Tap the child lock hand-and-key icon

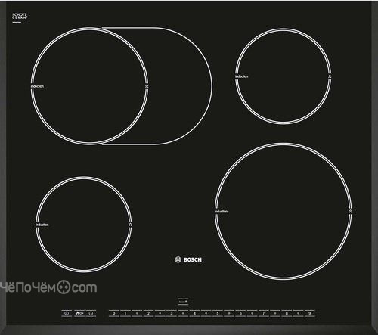79,313
